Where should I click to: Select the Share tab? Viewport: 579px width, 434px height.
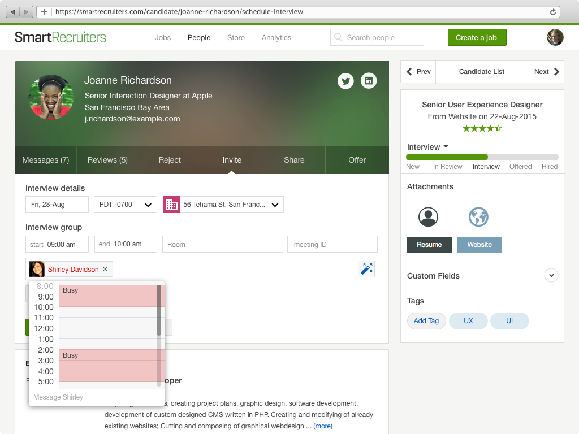[294, 160]
